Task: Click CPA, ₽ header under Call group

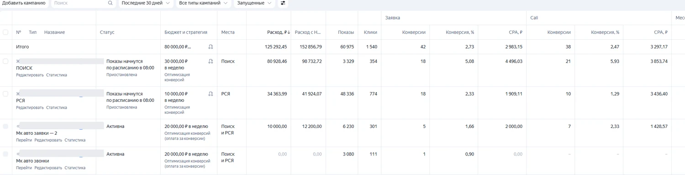Action: tap(661, 32)
